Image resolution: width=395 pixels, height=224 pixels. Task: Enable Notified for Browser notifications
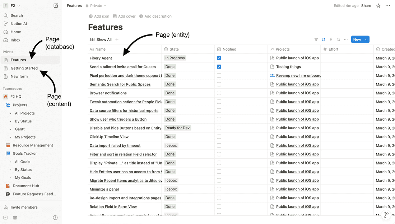coord(219,93)
